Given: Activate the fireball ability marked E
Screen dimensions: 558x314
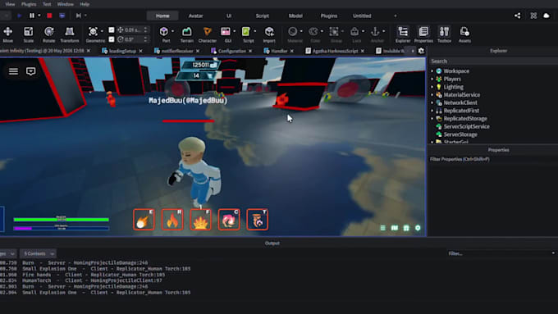Looking at the screenshot, I should coord(144,220).
